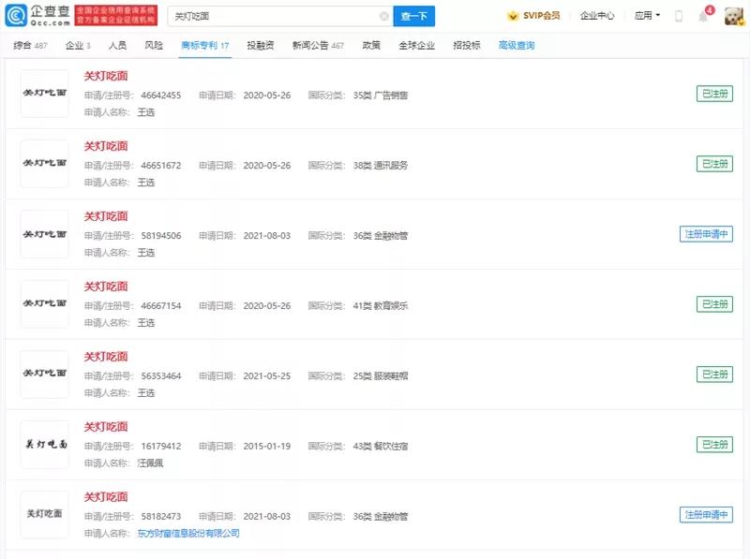
Task: Open 关灯吃面 title of trademark 46651672
Action: pos(106,146)
